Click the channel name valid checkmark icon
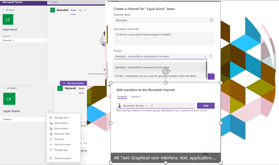 click(x=211, y=20)
